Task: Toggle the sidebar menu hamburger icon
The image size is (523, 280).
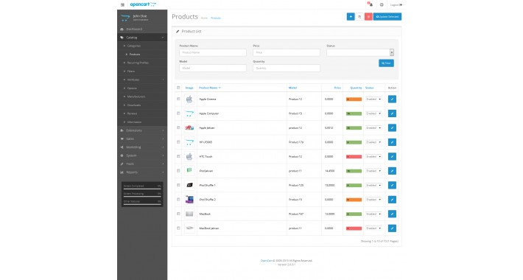Action: click(x=122, y=4)
